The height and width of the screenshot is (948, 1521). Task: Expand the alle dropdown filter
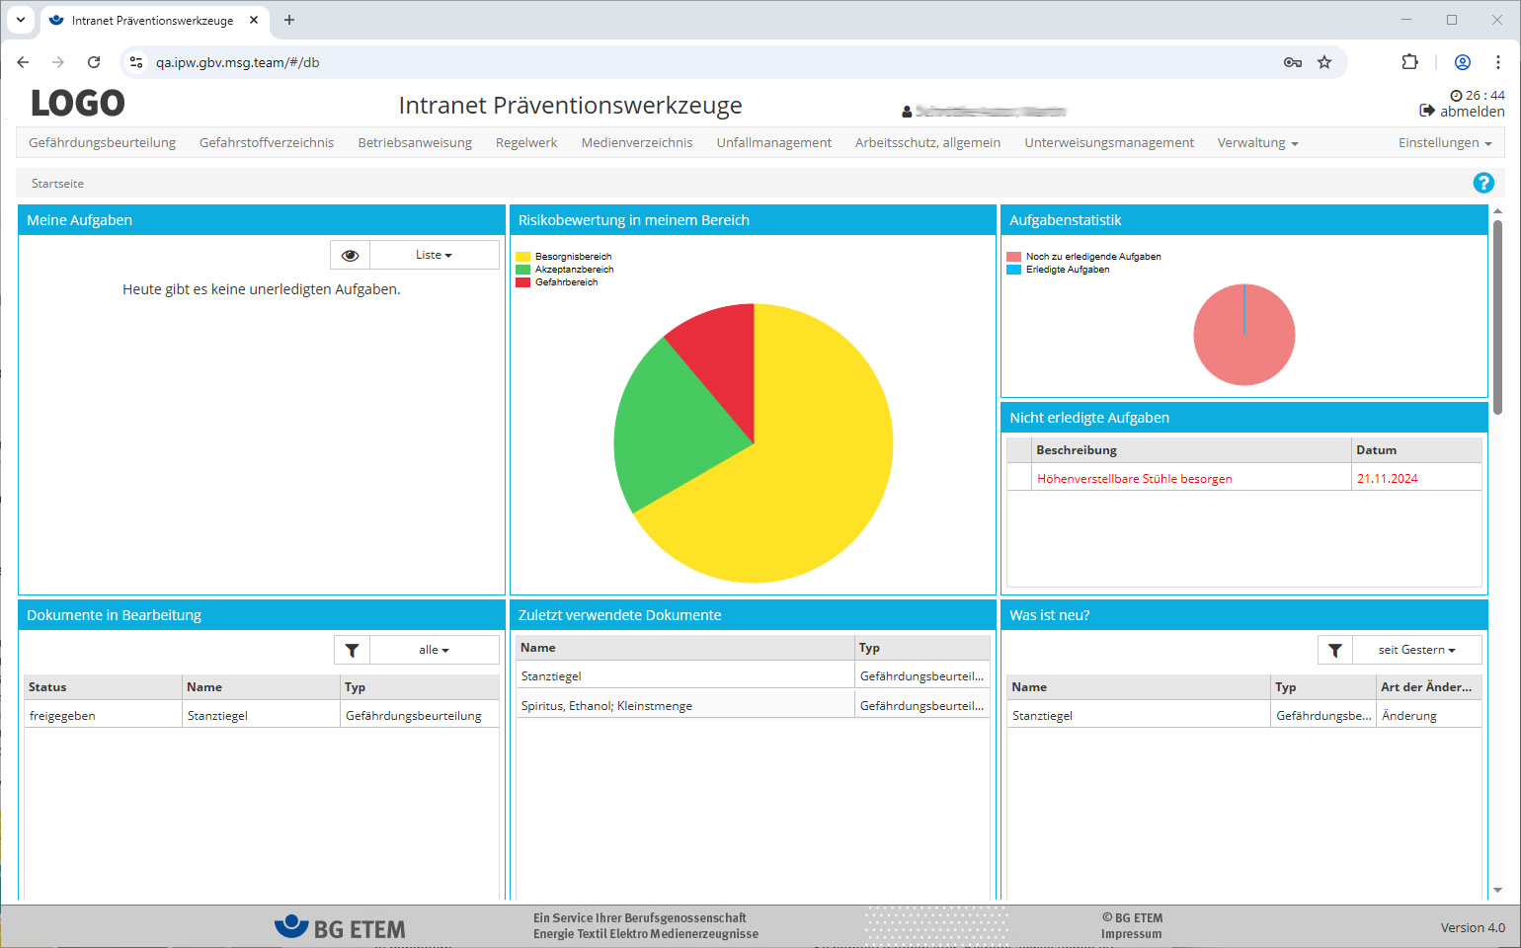click(x=434, y=650)
